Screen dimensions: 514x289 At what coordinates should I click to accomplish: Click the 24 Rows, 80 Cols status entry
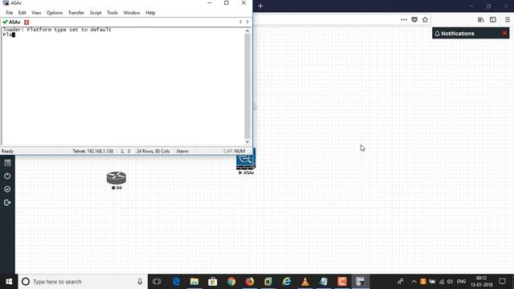153,151
